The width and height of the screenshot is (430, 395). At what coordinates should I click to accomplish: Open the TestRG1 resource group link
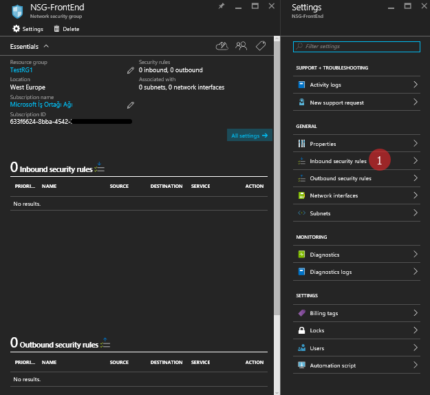coord(21,70)
